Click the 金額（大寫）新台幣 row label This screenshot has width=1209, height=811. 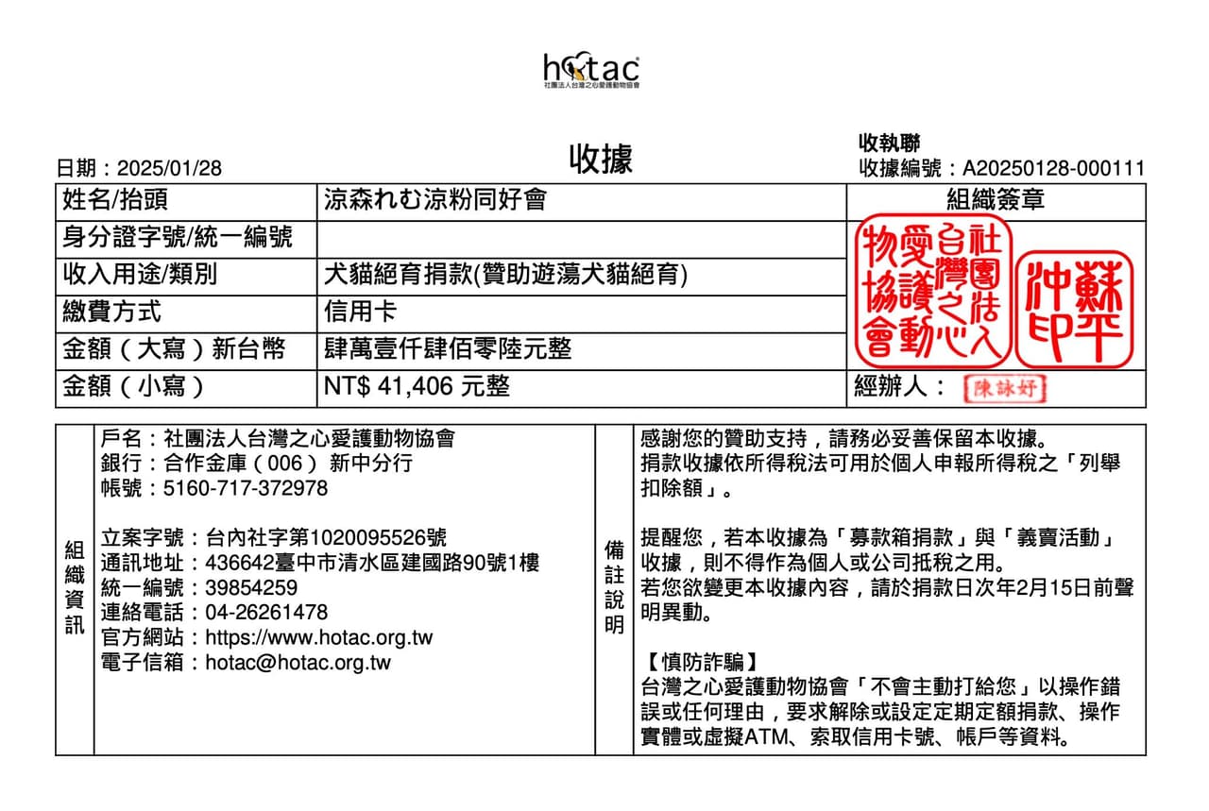coord(174,349)
